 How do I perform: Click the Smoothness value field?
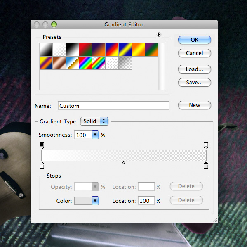[x=83, y=135]
